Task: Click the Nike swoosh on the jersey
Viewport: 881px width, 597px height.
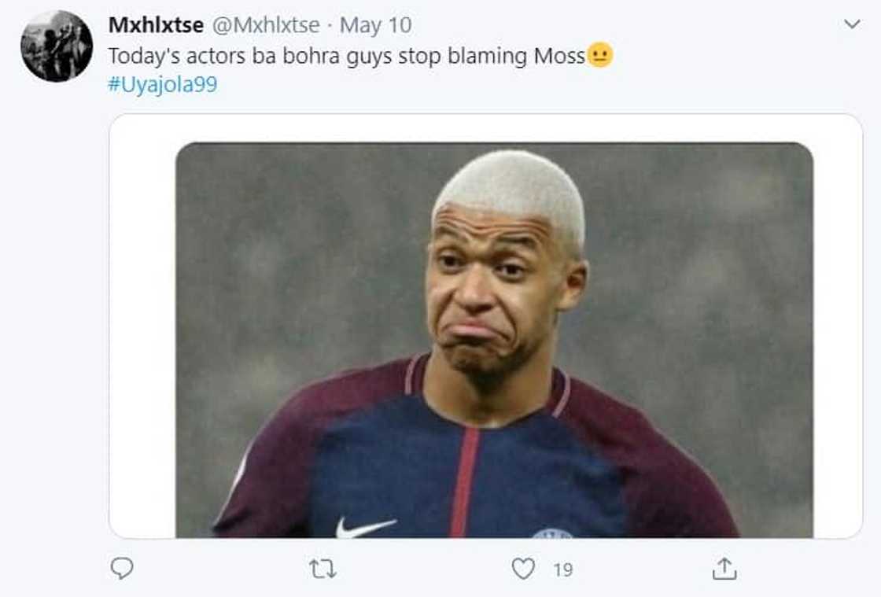Action: click(366, 526)
